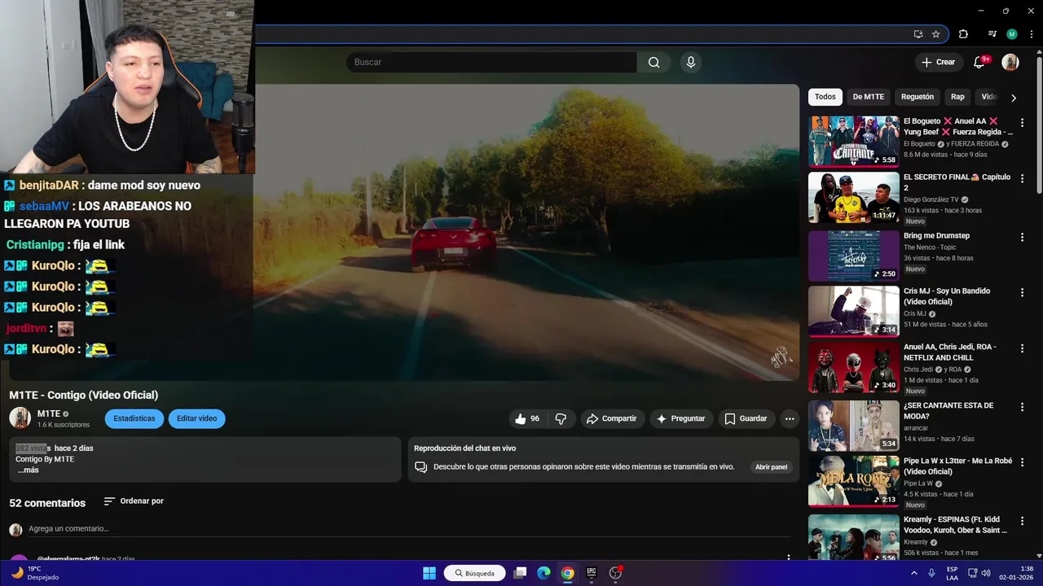Expand the description with ...más
1043x586 pixels.
click(28, 470)
